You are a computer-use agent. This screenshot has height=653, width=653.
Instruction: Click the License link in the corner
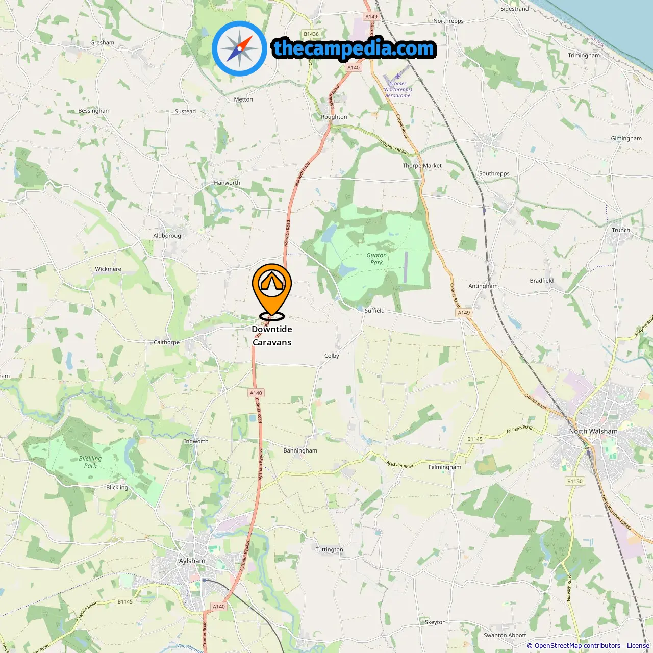(638, 646)
